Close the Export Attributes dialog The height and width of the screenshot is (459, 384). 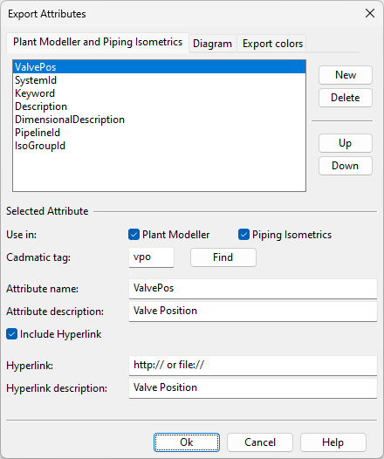coord(370,13)
